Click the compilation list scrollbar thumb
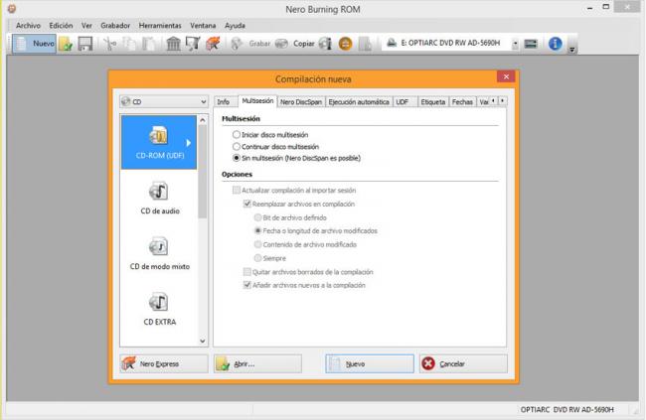The height and width of the screenshot is (420, 646). (203, 172)
